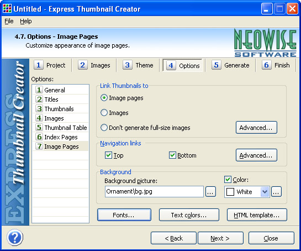Go to the Images step tab
The width and height of the screenshot is (301, 251).
tap(94, 65)
